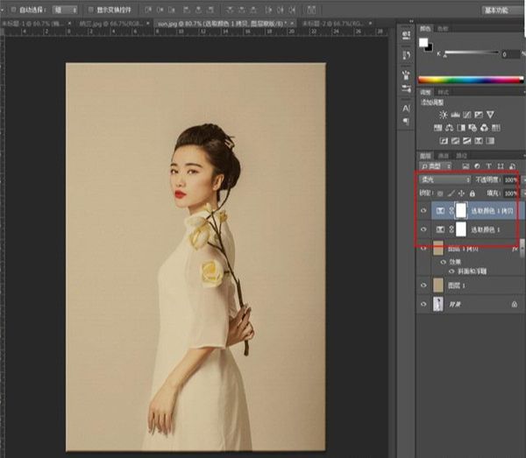Image resolution: width=526 pixels, height=458 pixels.
Task: Filter layers by text type
Action: (489, 166)
